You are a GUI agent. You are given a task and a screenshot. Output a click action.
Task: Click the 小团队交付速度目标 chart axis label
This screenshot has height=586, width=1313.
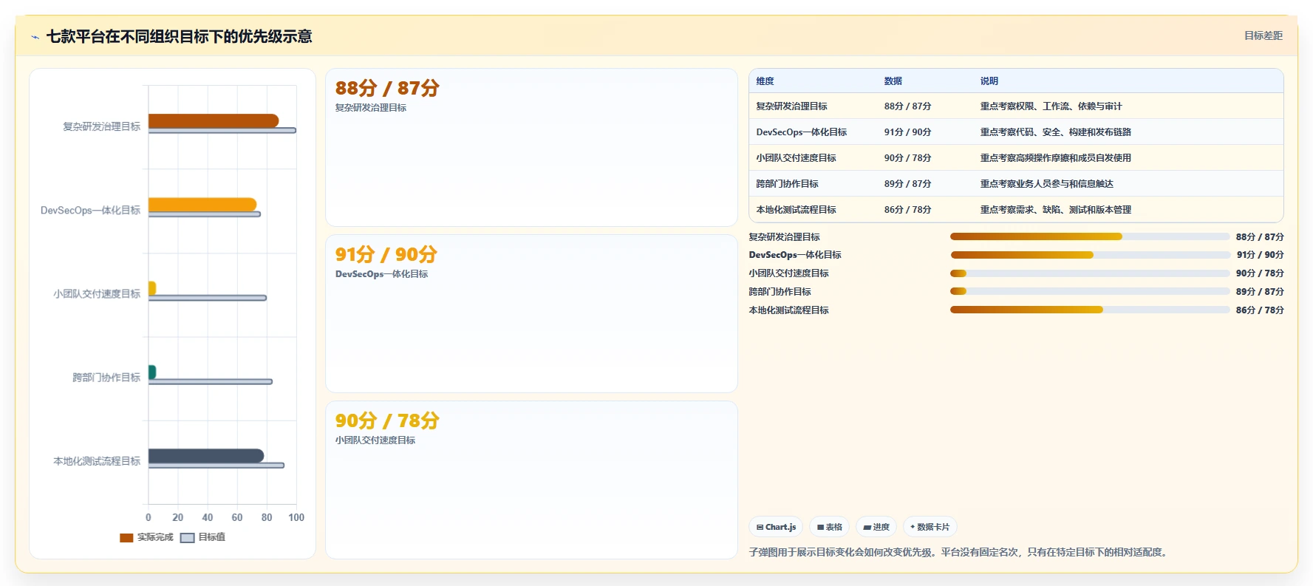pyautogui.click(x=97, y=294)
